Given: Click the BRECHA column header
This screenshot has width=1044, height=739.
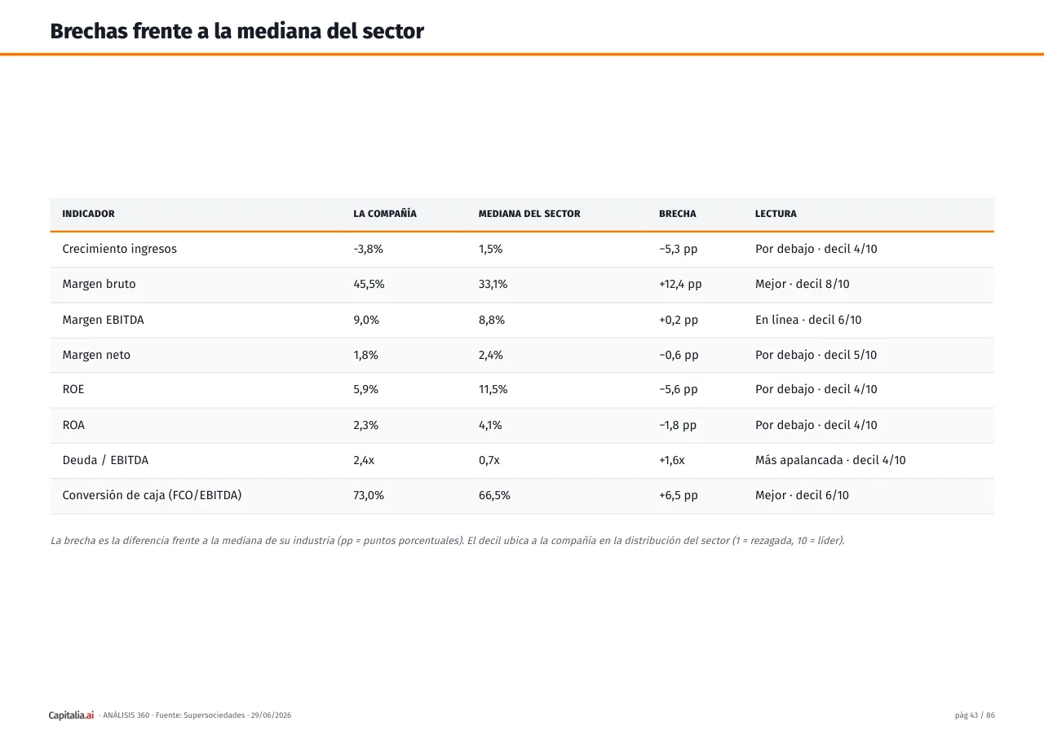Looking at the screenshot, I should pos(678,214).
